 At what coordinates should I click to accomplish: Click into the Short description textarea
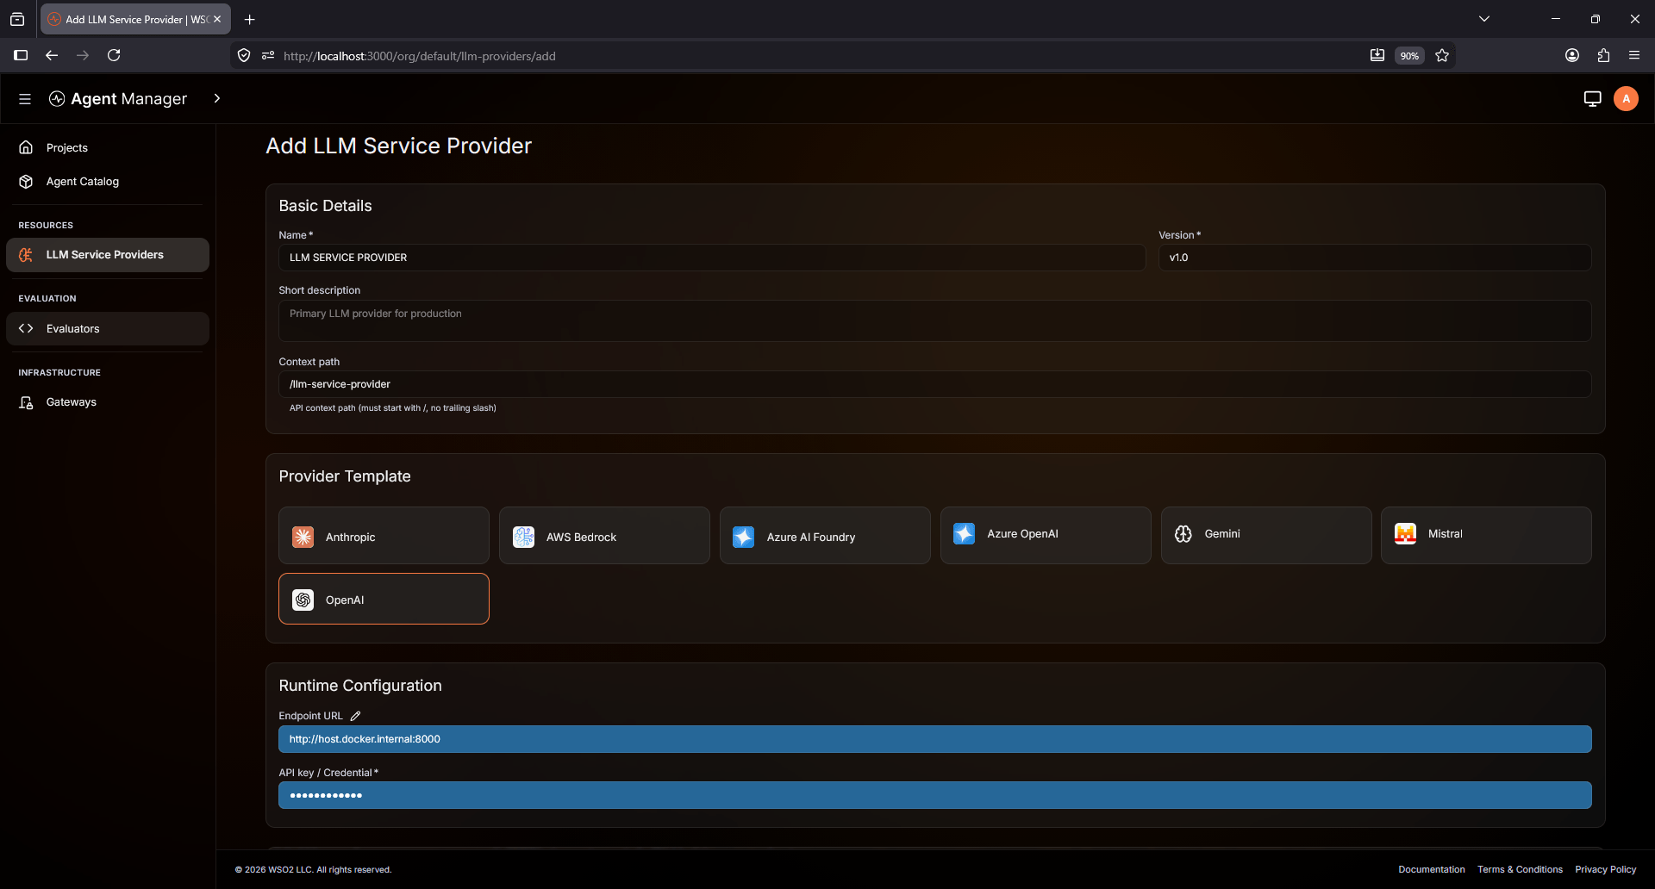[935, 320]
